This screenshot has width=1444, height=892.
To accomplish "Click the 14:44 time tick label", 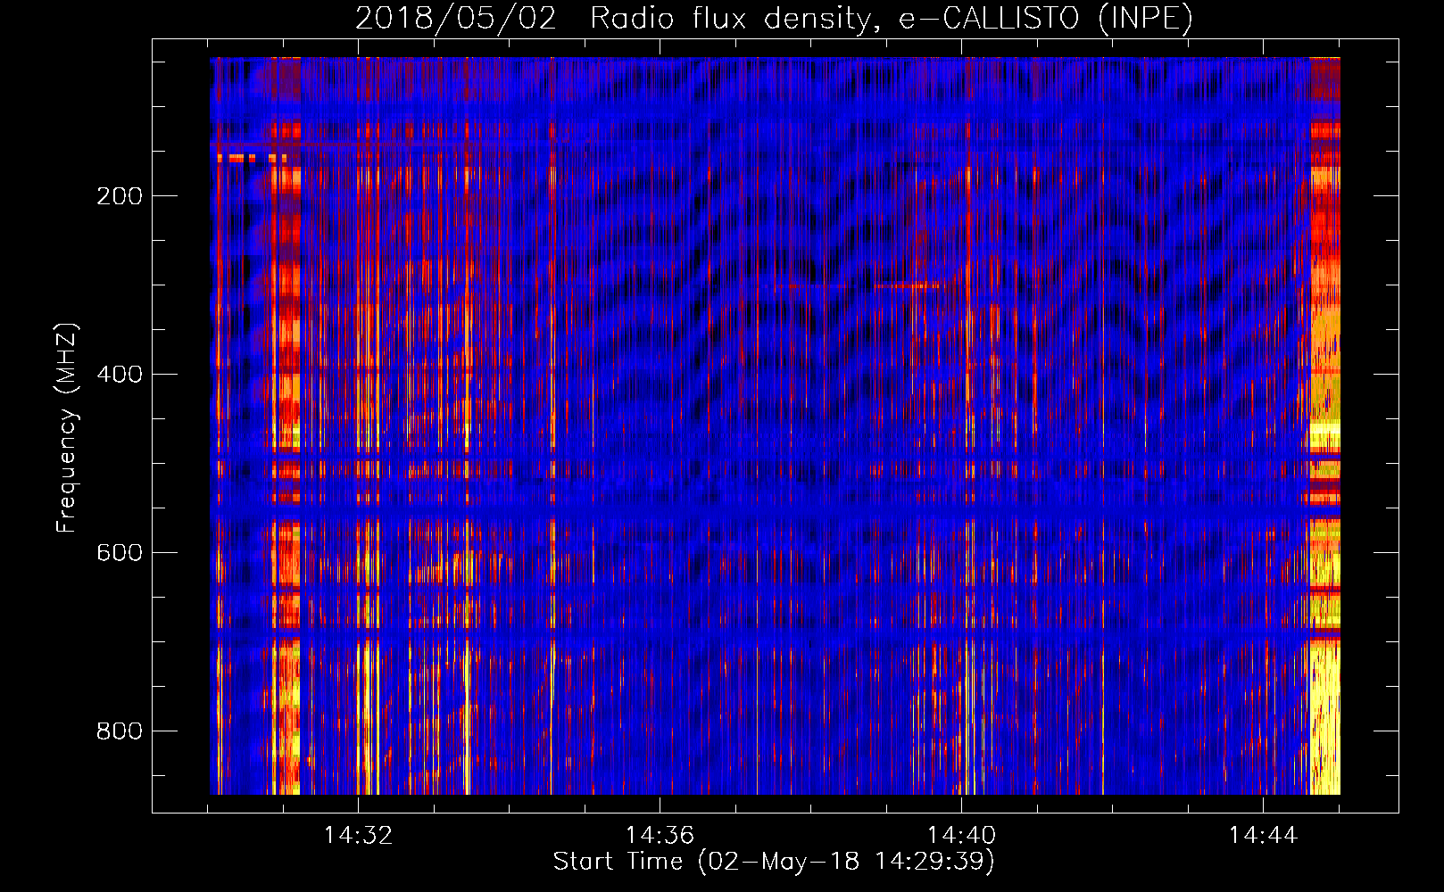I will point(1263,836).
